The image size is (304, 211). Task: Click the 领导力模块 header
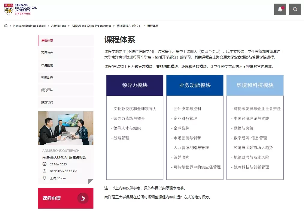135,85
